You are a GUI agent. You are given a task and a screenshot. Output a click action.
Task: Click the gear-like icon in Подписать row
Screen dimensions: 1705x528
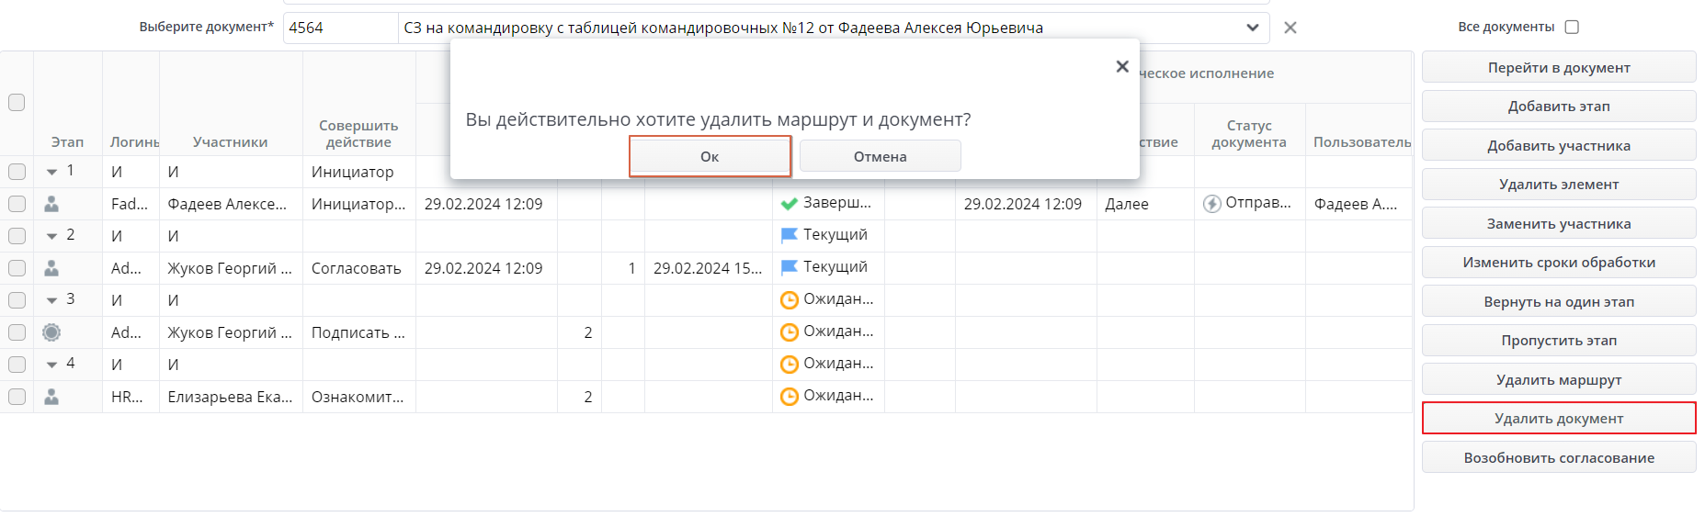click(x=51, y=332)
